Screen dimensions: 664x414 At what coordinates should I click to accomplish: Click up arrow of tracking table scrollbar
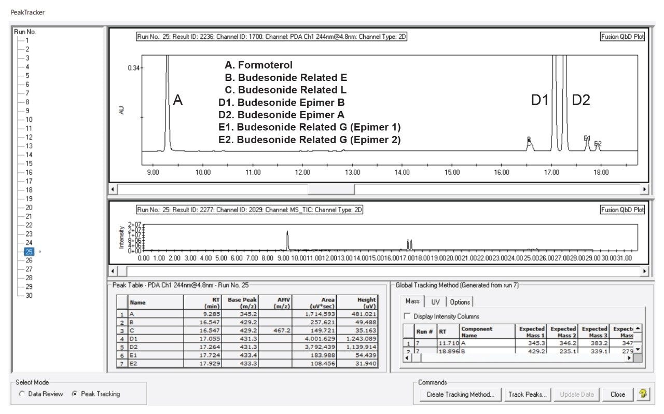coord(638,328)
